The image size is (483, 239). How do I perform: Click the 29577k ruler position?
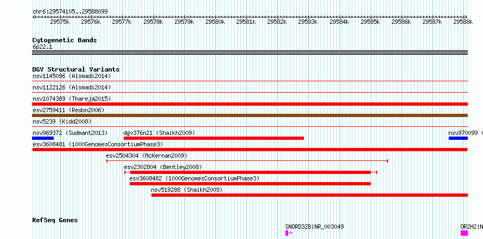click(x=122, y=22)
